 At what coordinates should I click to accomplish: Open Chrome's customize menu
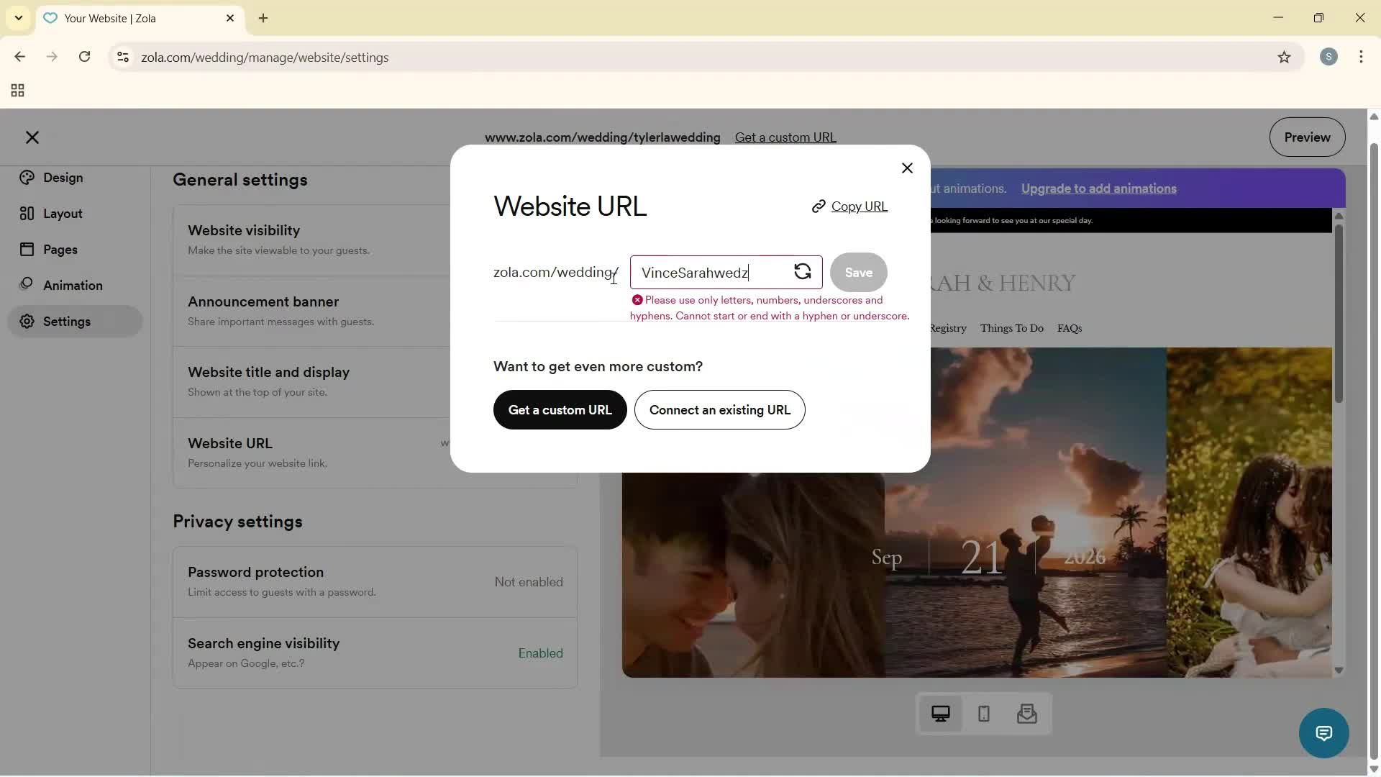[x=1362, y=57]
